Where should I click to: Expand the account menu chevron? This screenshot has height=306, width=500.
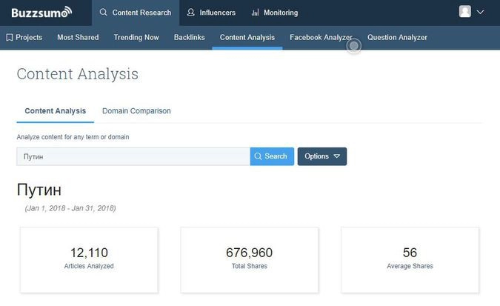point(480,12)
